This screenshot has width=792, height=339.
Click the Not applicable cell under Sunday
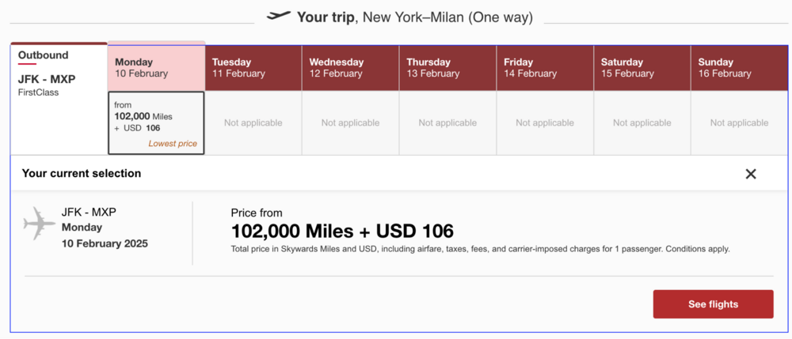[739, 123]
